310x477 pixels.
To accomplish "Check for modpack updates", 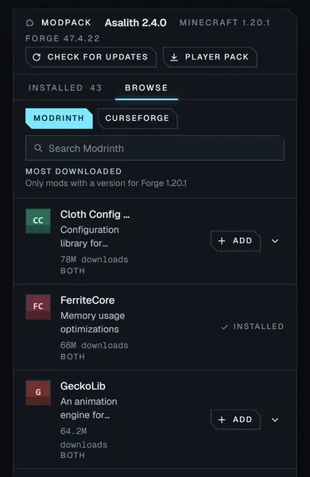I will pyautogui.click(x=91, y=57).
